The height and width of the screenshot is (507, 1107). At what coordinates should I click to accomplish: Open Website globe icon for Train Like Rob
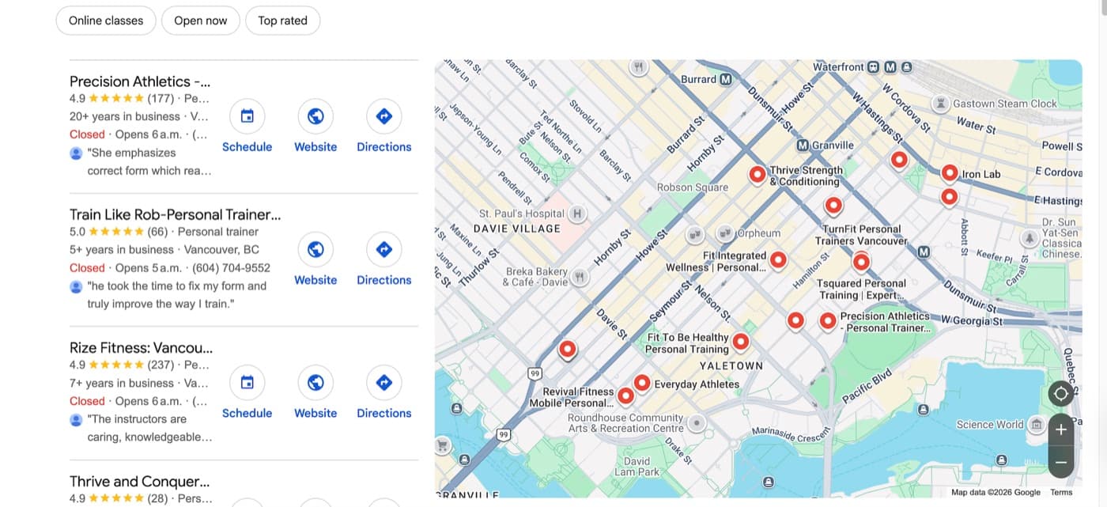point(315,250)
